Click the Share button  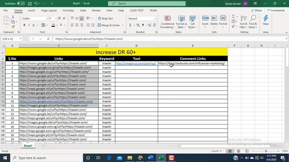pyautogui.click(x=256, y=10)
